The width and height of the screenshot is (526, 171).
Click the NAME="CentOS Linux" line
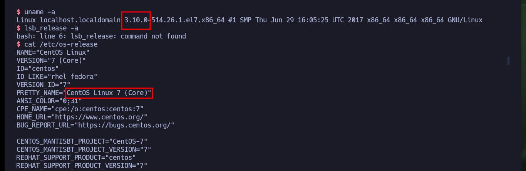coord(53,52)
